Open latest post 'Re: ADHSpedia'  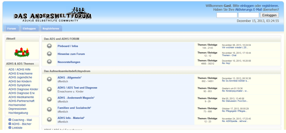click(235, 121)
